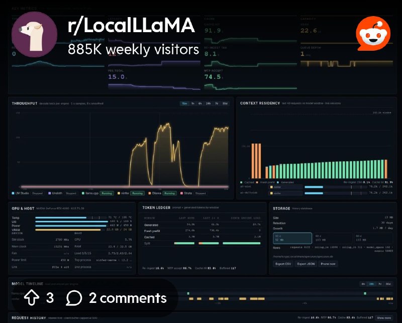Click the Unsloth purple legend square

coord(49,193)
